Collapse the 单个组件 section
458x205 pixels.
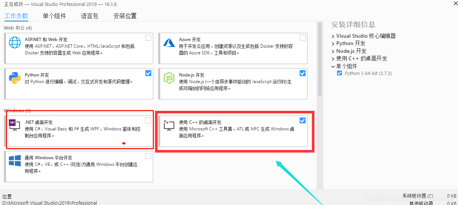pyautogui.click(x=333, y=66)
